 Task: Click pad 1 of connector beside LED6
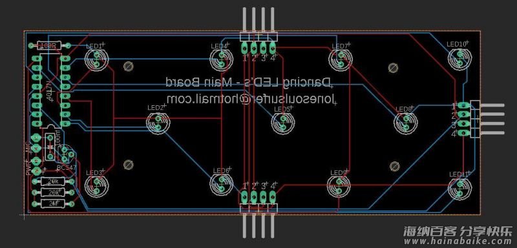pos(244,197)
